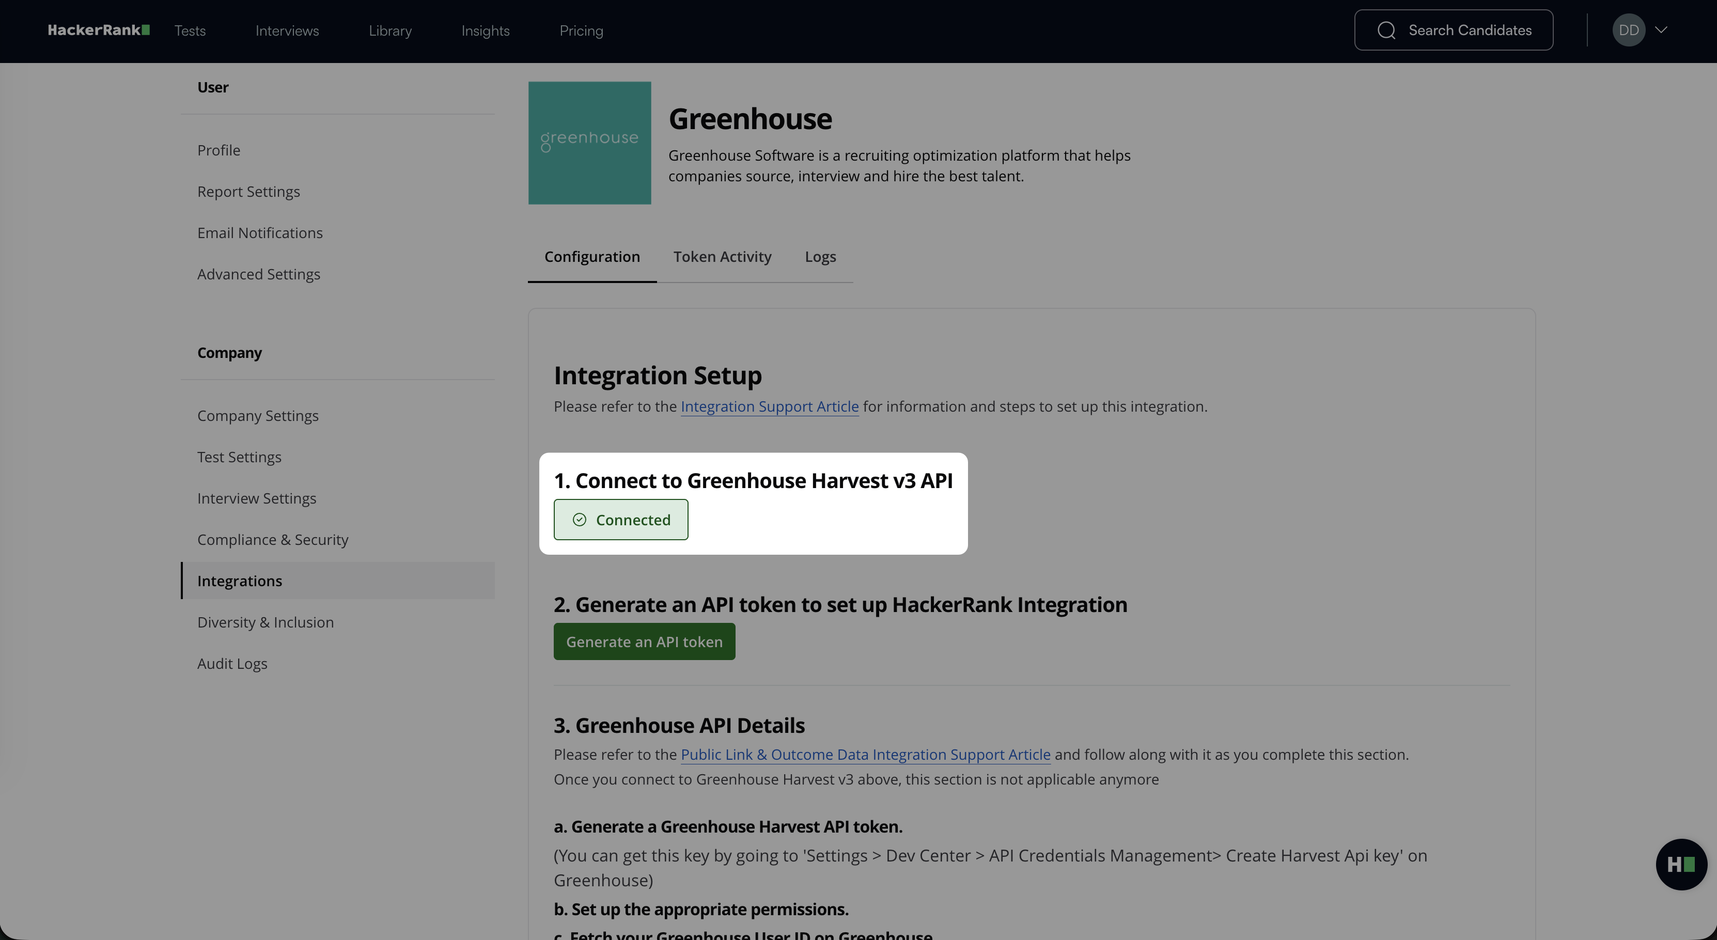Switch to the Token Activity tab
Image resolution: width=1717 pixels, height=940 pixels.
[722, 257]
